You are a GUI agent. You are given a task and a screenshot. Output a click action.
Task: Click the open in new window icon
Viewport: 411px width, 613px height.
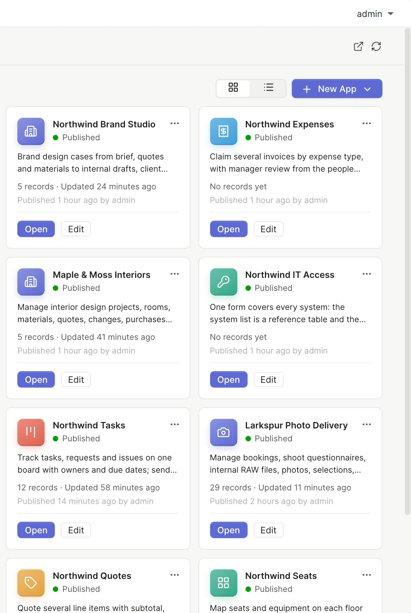coord(359,46)
